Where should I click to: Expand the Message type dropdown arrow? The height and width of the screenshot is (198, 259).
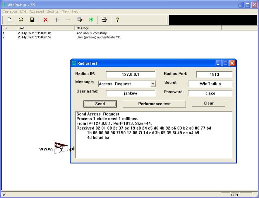point(153,84)
